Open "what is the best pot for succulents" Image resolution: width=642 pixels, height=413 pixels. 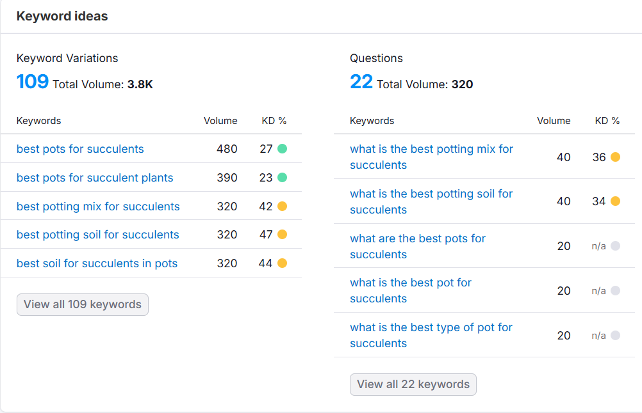tap(411, 290)
